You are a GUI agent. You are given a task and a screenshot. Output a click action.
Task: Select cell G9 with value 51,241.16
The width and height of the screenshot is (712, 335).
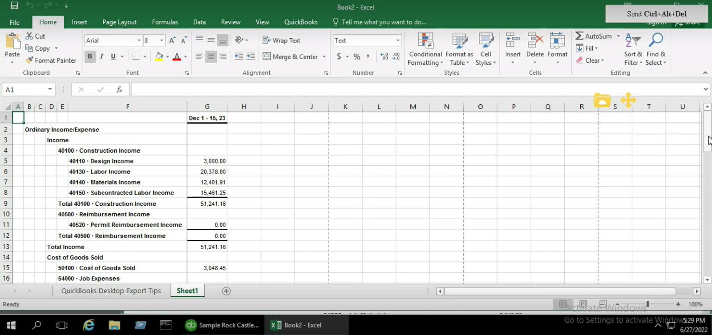[207, 203]
